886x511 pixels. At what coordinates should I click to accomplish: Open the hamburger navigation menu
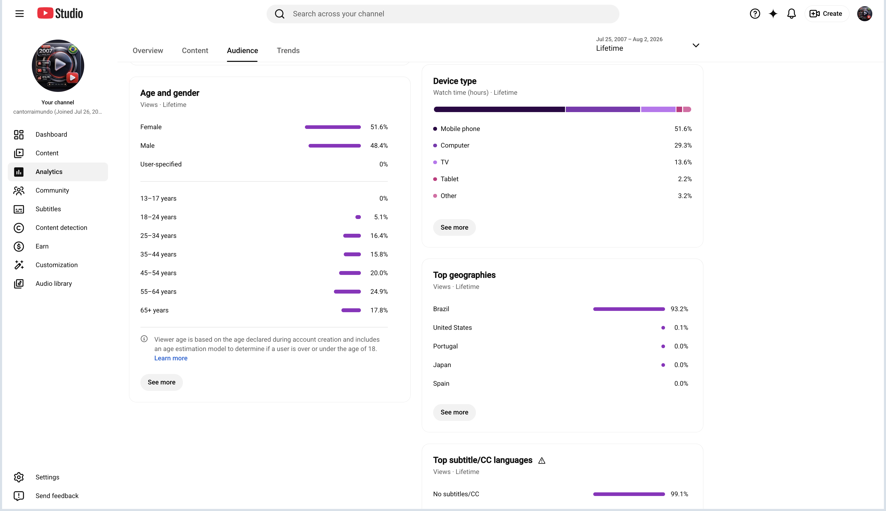coord(20,14)
